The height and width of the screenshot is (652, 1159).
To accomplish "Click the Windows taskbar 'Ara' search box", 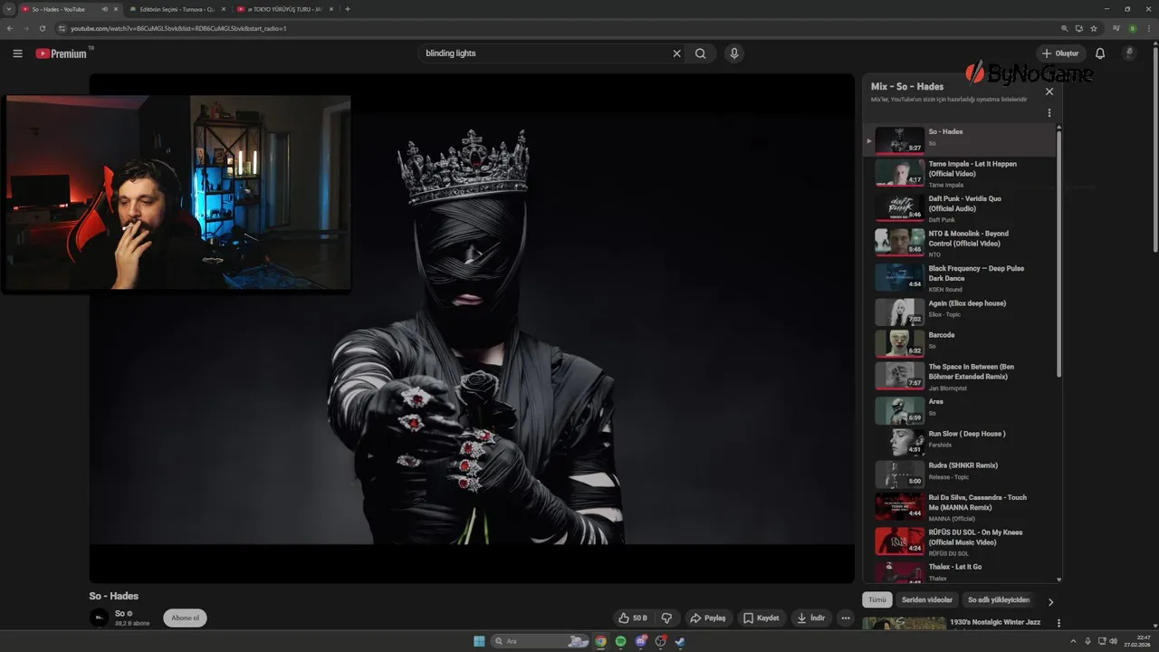I will pos(540,641).
